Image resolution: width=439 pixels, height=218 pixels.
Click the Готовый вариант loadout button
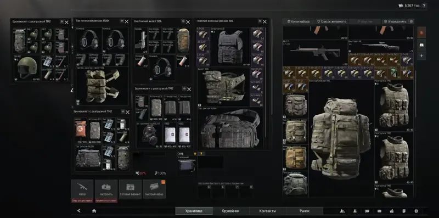point(130,189)
